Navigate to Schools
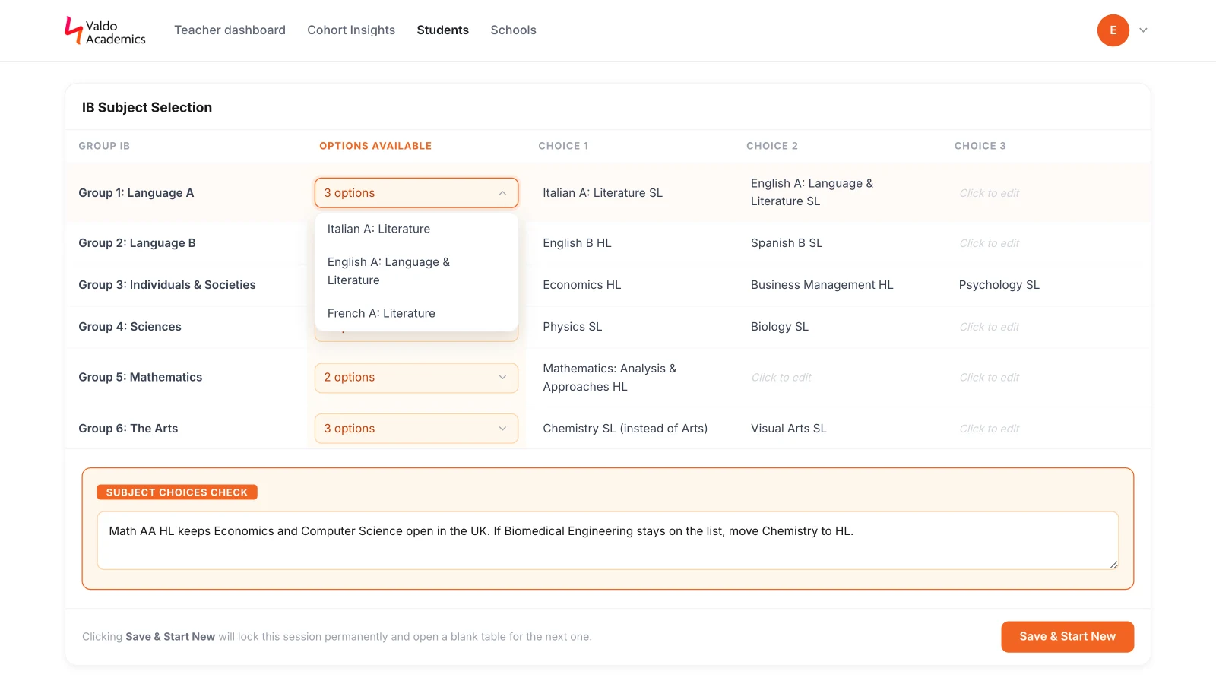The image size is (1216, 684). click(513, 30)
